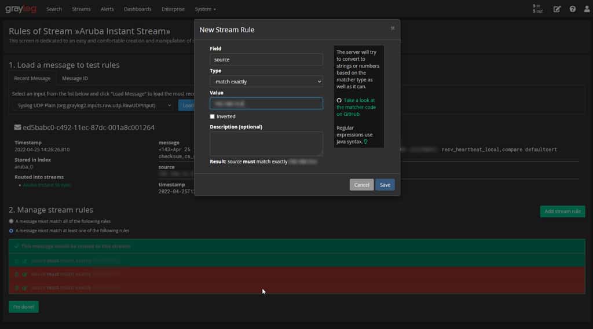
Task: Save the new stream rule
Action: 385,185
